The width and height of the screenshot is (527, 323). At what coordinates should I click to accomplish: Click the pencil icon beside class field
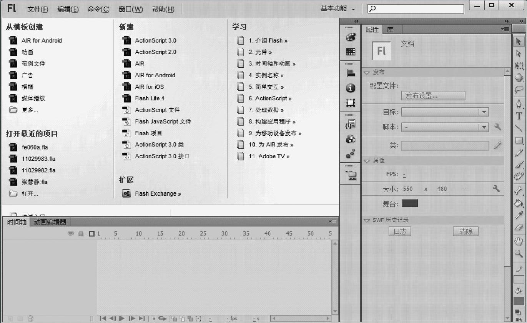tap(497, 145)
